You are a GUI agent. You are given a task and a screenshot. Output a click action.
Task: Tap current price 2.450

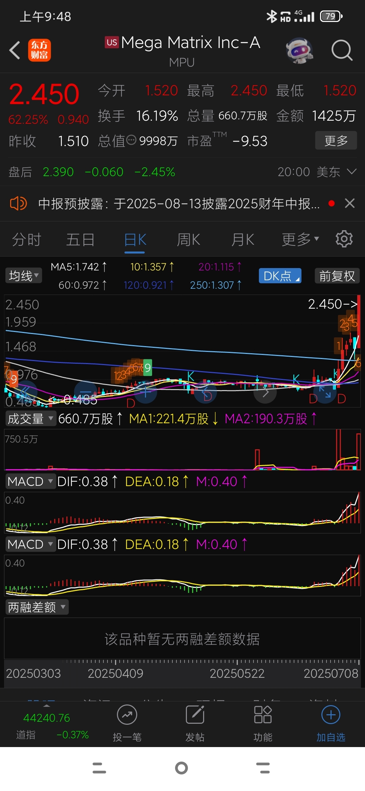pos(44,94)
